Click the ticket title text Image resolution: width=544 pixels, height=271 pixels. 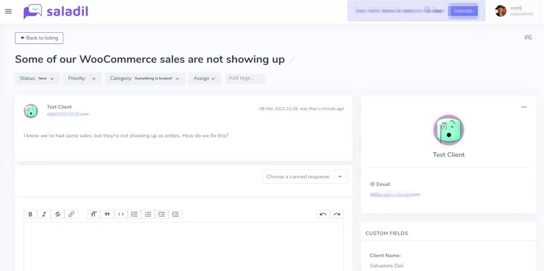(x=150, y=59)
